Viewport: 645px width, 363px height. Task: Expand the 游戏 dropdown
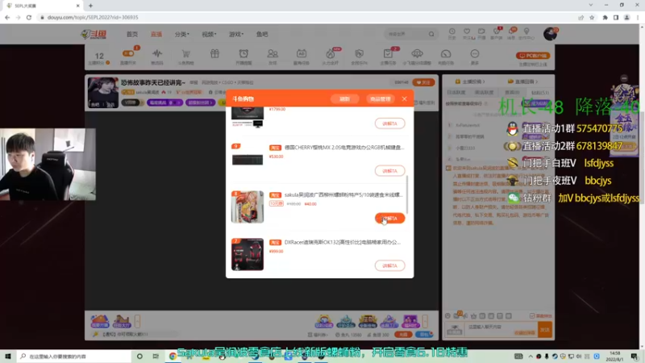point(236,34)
